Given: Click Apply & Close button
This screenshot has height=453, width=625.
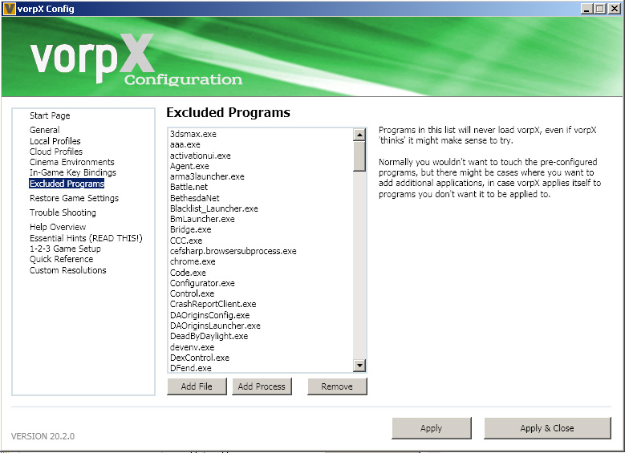Looking at the screenshot, I should pyautogui.click(x=547, y=428).
